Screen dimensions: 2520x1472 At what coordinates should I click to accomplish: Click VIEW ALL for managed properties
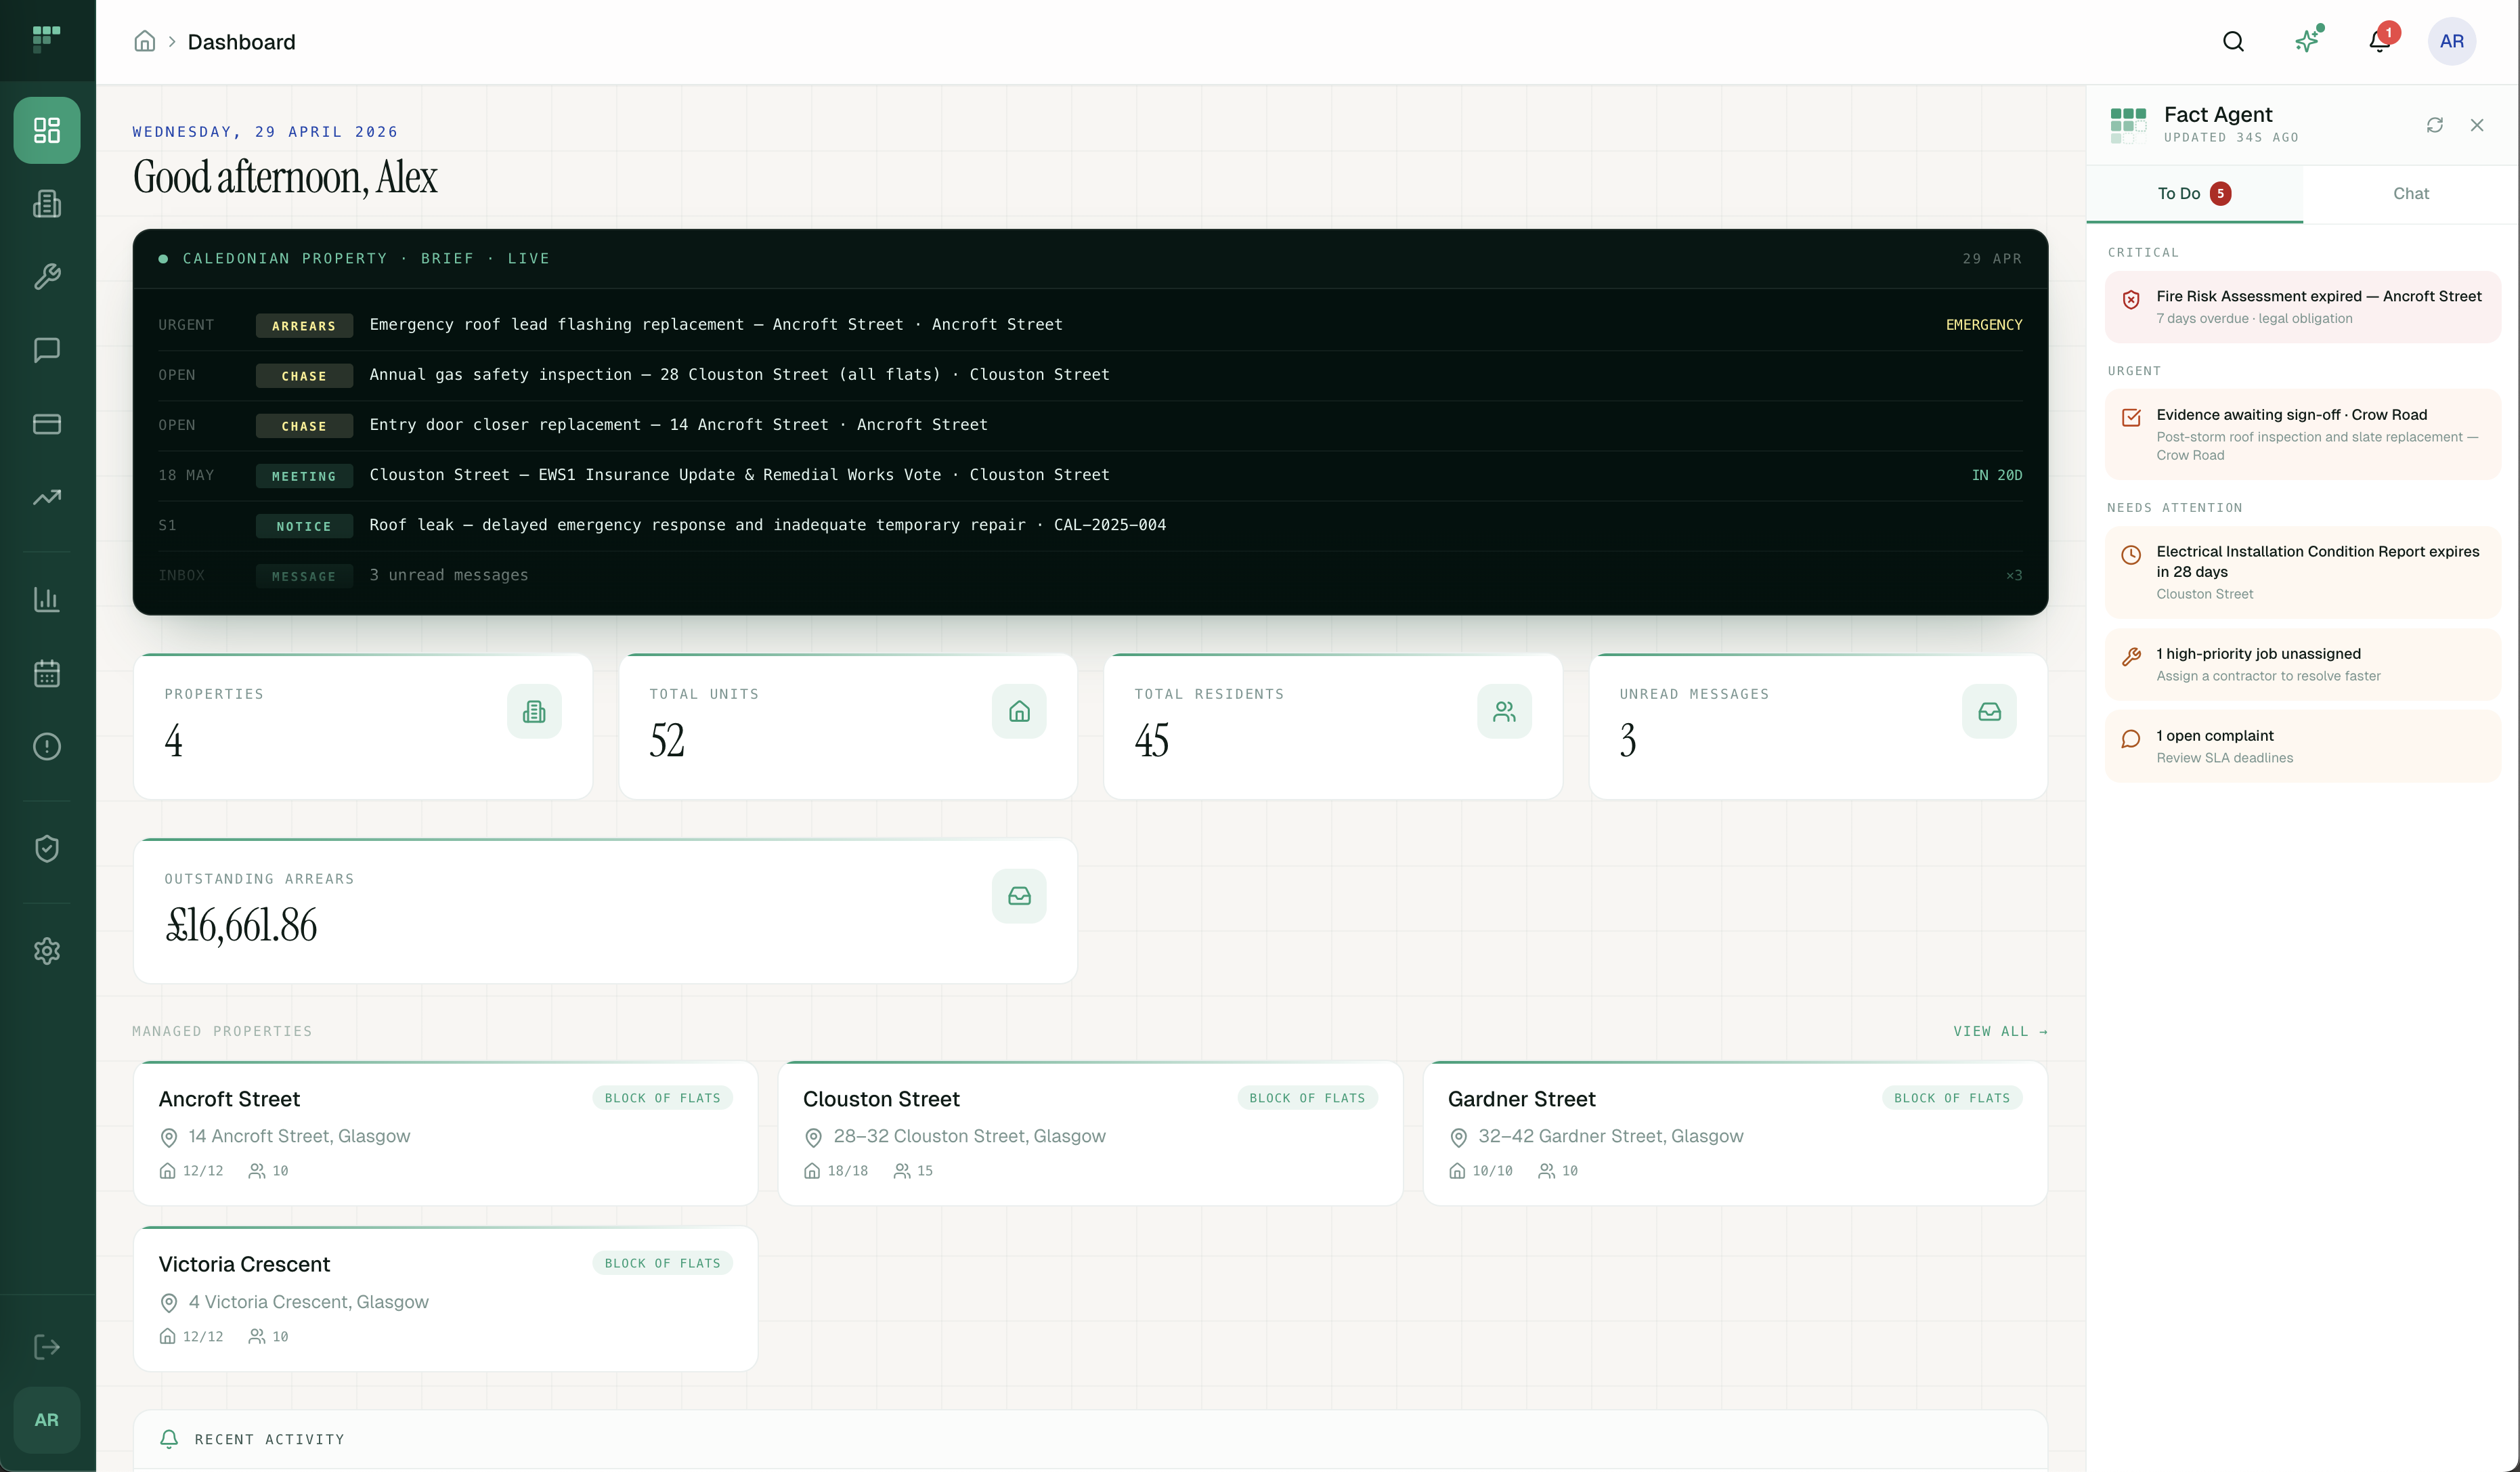point(2000,1031)
